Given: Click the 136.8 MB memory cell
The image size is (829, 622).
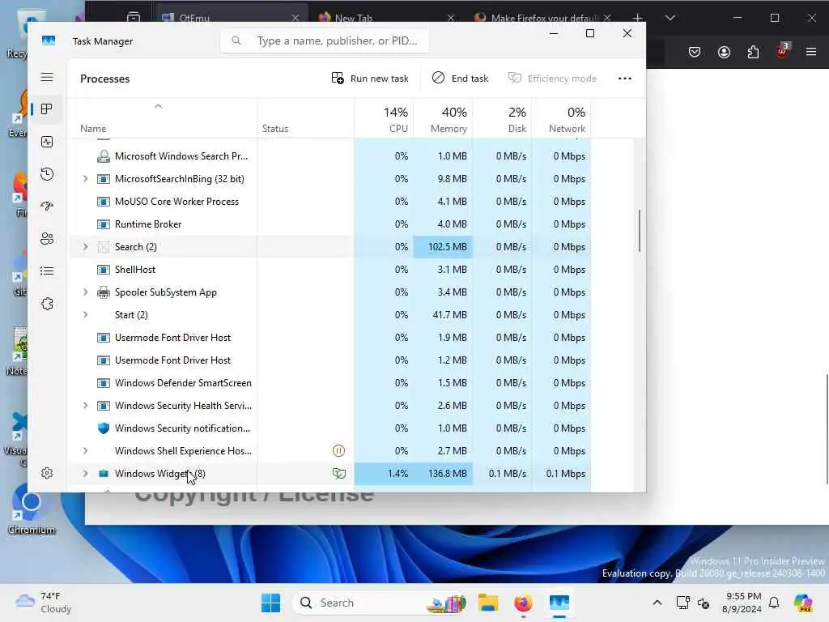Looking at the screenshot, I should (x=443, y=473).
